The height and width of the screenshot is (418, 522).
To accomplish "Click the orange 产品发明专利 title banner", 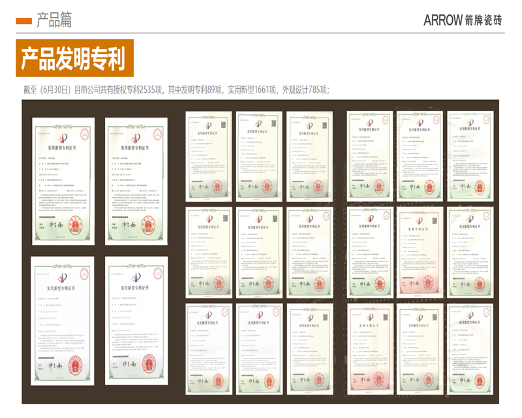I will click(74, 59).
